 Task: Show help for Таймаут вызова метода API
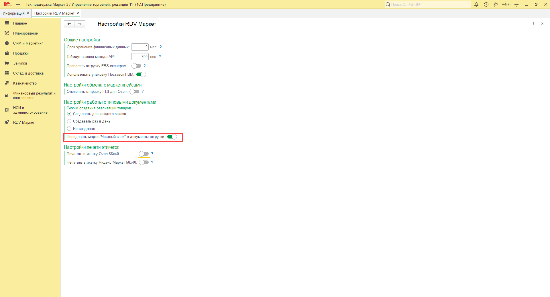coord(160,57)
